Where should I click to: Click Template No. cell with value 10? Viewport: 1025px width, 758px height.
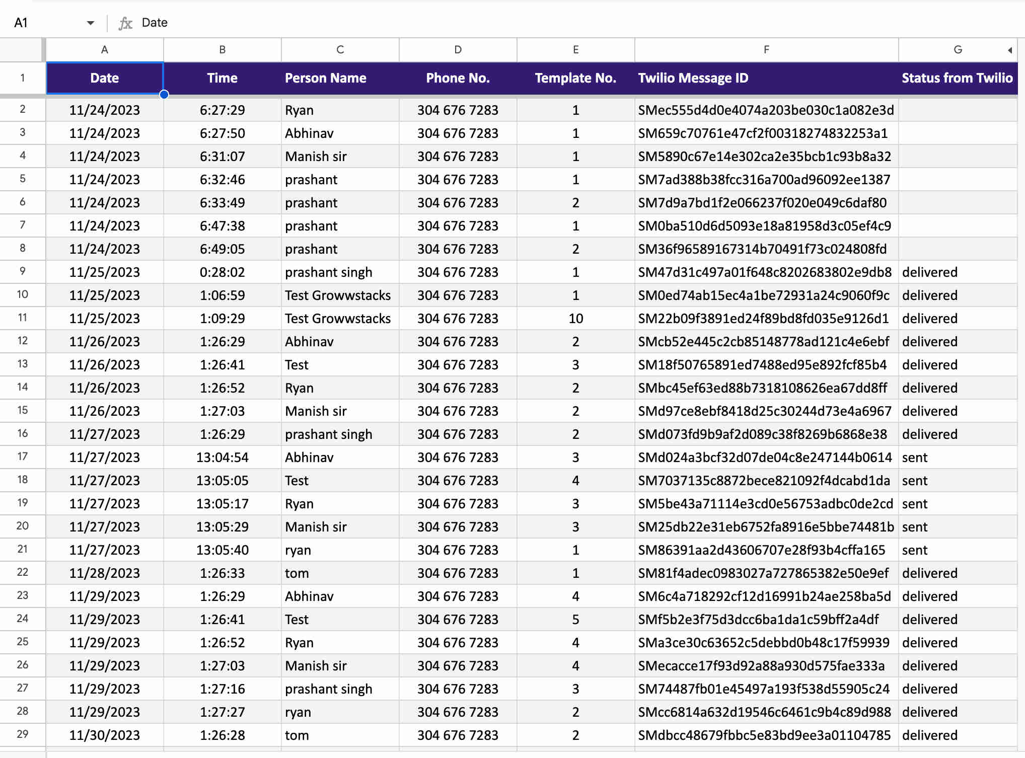(x=576, y=319)
